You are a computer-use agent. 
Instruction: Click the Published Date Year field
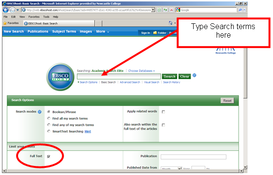(x=198, y=168)
